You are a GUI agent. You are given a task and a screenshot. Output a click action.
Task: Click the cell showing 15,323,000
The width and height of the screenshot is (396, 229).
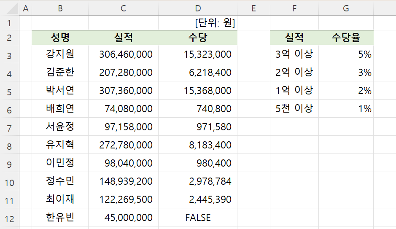[x=198, y=54]
